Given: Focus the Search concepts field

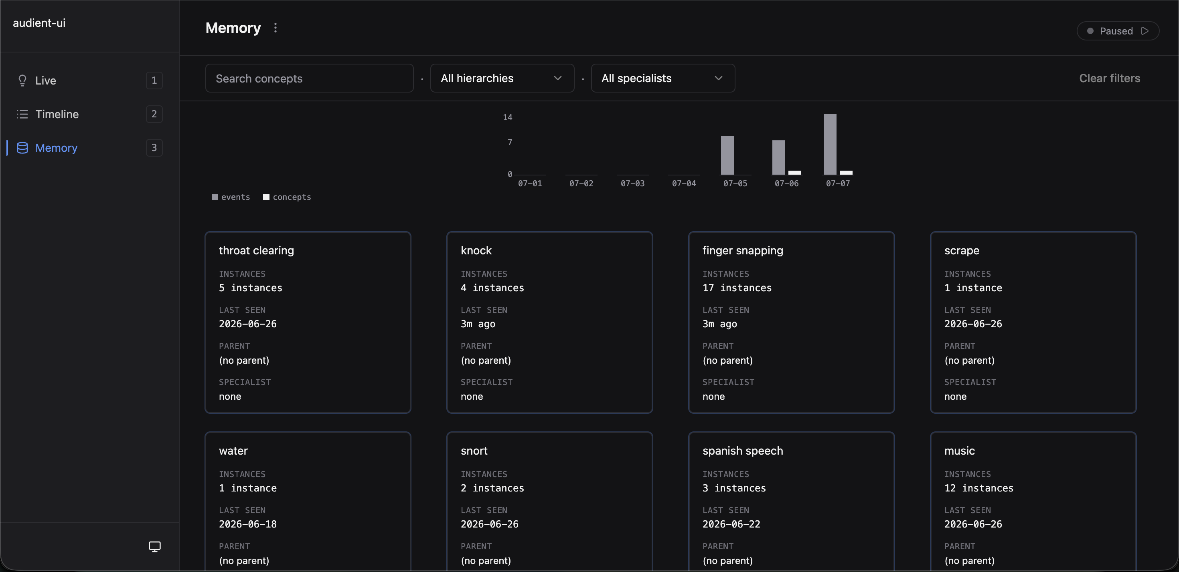Looking at the screenshot, I should (310, 78).
